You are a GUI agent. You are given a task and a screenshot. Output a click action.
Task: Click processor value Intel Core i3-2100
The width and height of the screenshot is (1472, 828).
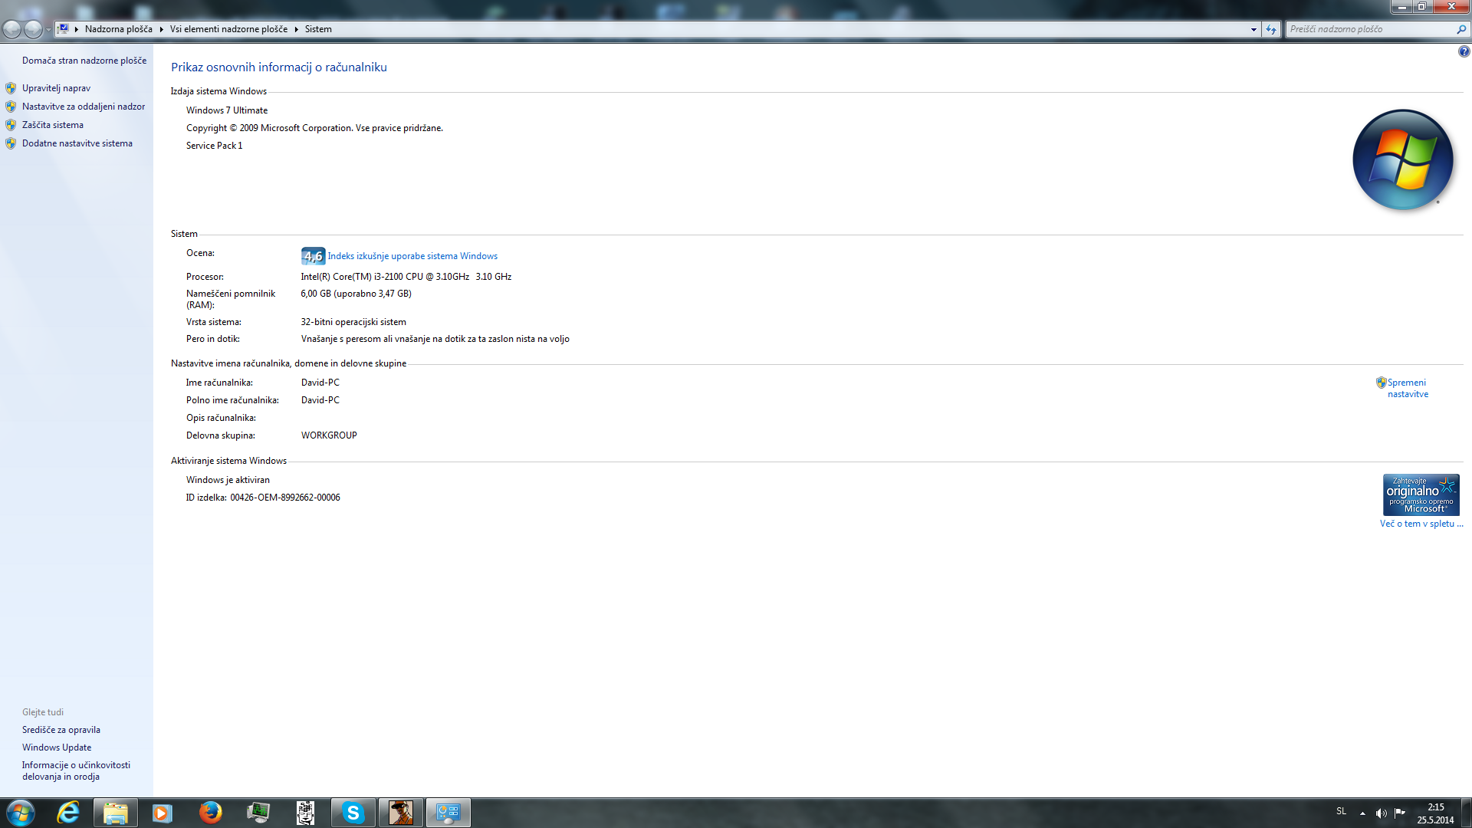406,277
